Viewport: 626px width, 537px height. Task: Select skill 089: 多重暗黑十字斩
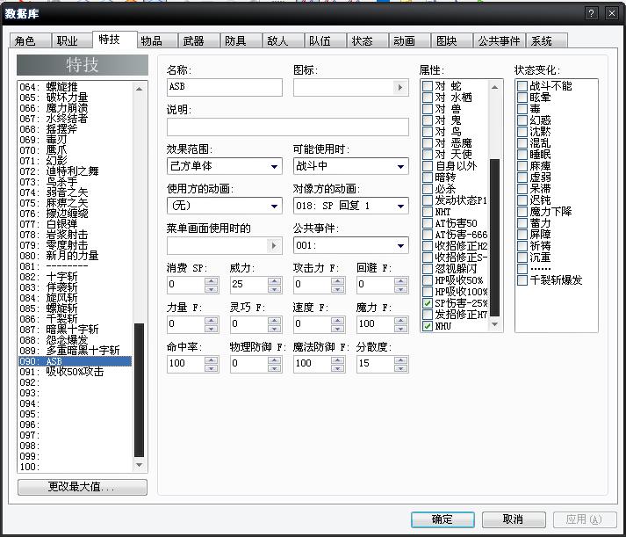click(75, 351)
